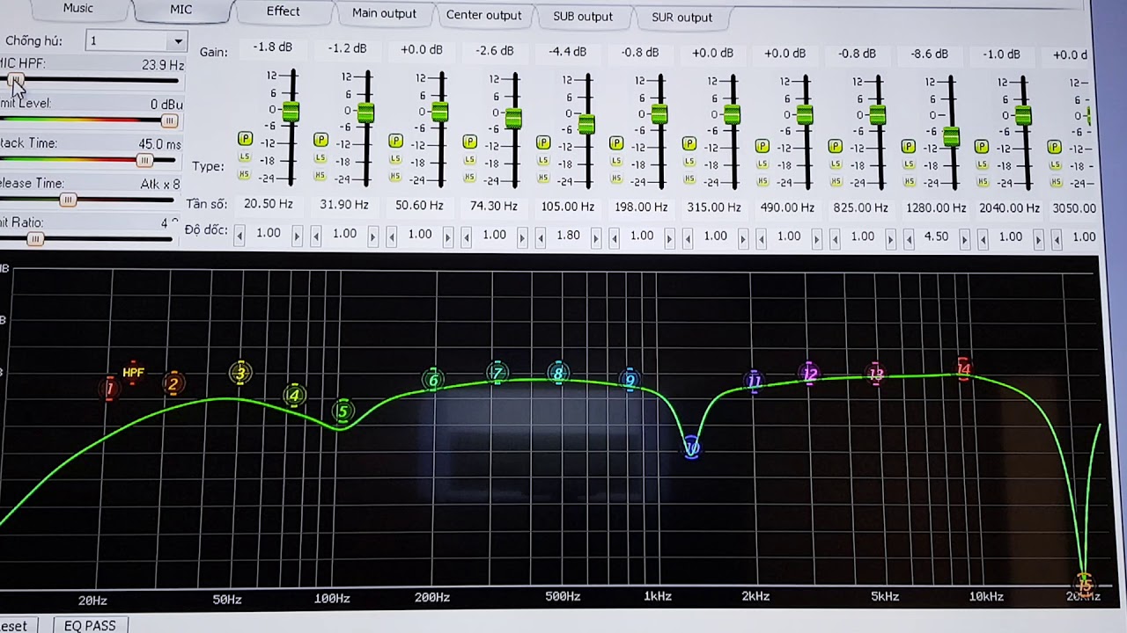Click the Limit Ratio slider handle
The image size is (1127, 633).
[35, 239]
